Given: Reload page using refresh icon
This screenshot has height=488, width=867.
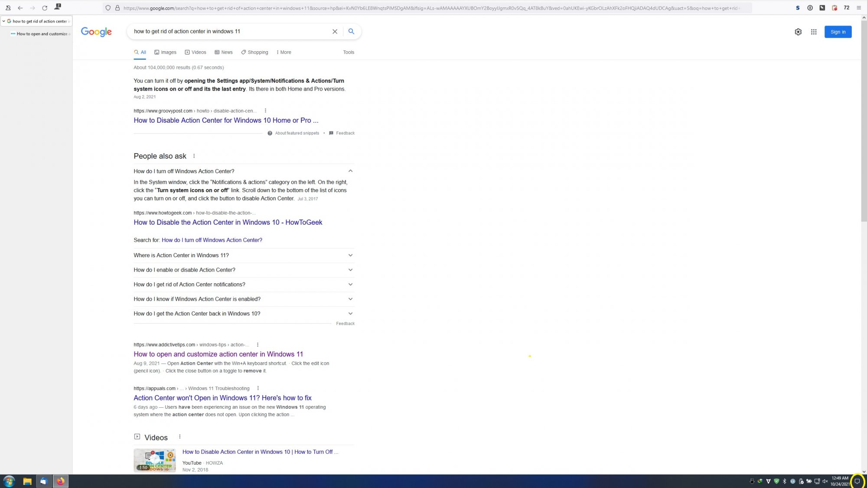Looking at the screenshot, I should 45,8.
